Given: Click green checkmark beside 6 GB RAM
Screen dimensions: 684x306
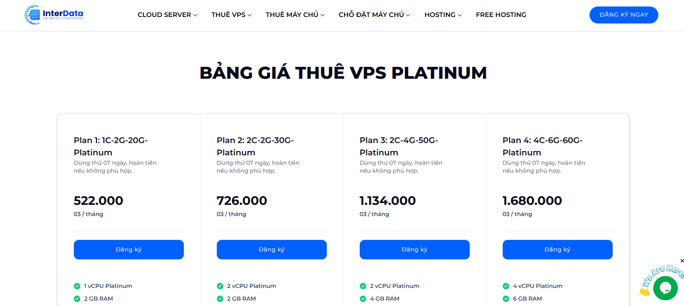Looking at the screenshot, I should tap(506, 299).
